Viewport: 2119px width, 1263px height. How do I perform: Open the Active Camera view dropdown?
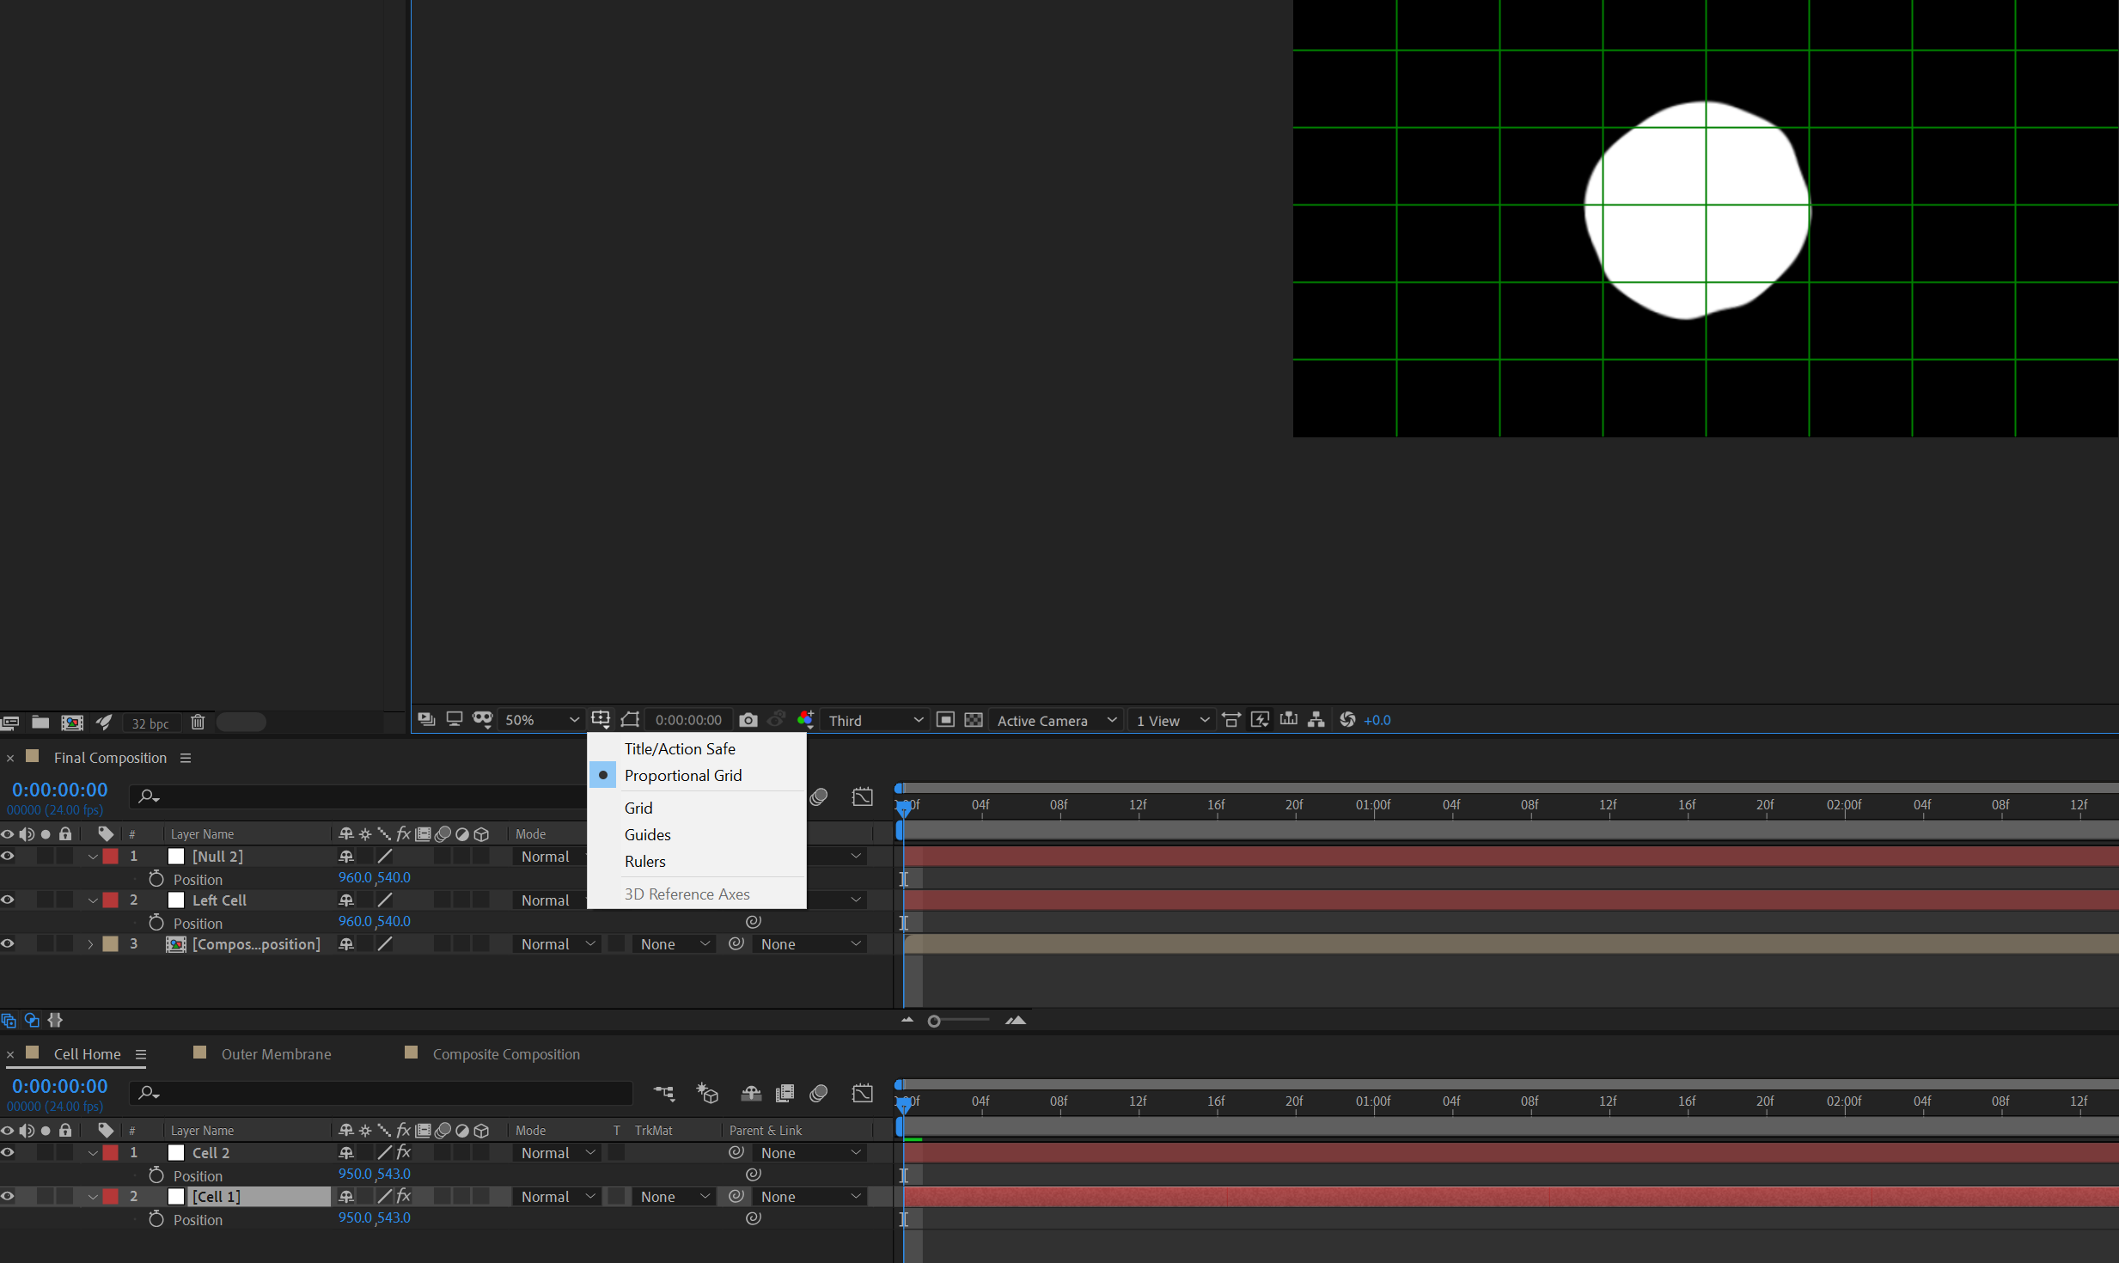(x=1056, y=720)
